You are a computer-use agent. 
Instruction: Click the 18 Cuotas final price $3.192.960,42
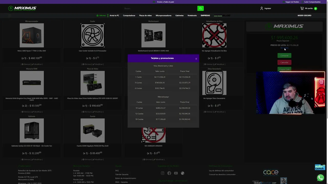185,119
